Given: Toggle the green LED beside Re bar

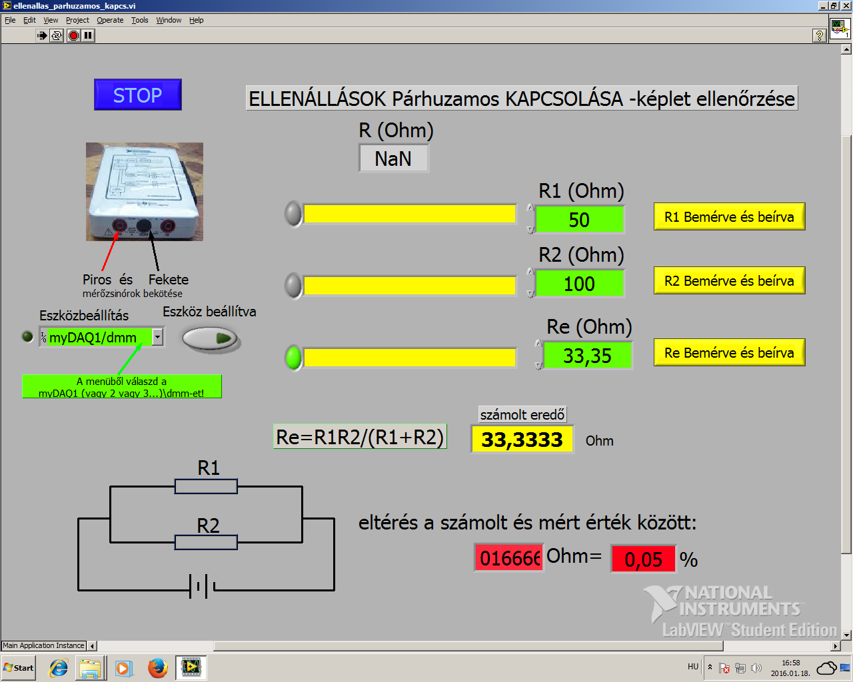Looking at the screenshot, I should click(293, 358).
